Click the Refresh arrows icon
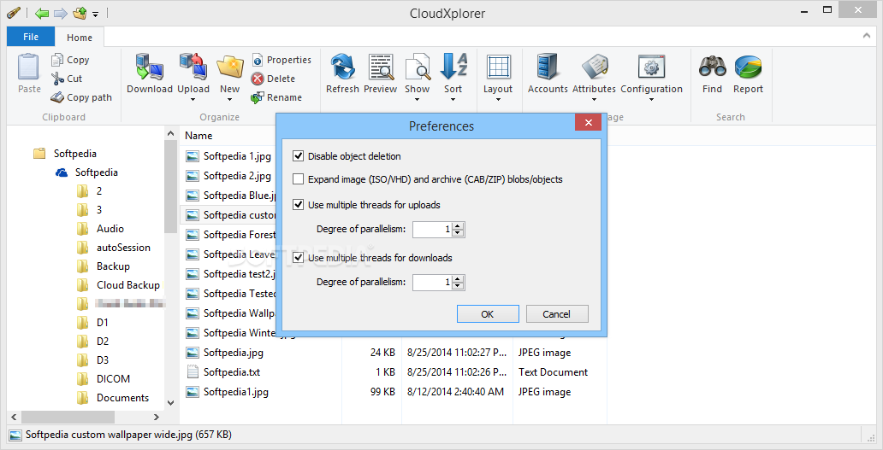Screen dimensions: 883x450 tap(342, 67)
